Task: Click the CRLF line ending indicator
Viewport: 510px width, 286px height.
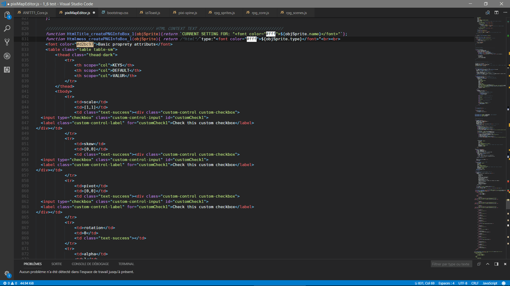Action: click(475, 283)
